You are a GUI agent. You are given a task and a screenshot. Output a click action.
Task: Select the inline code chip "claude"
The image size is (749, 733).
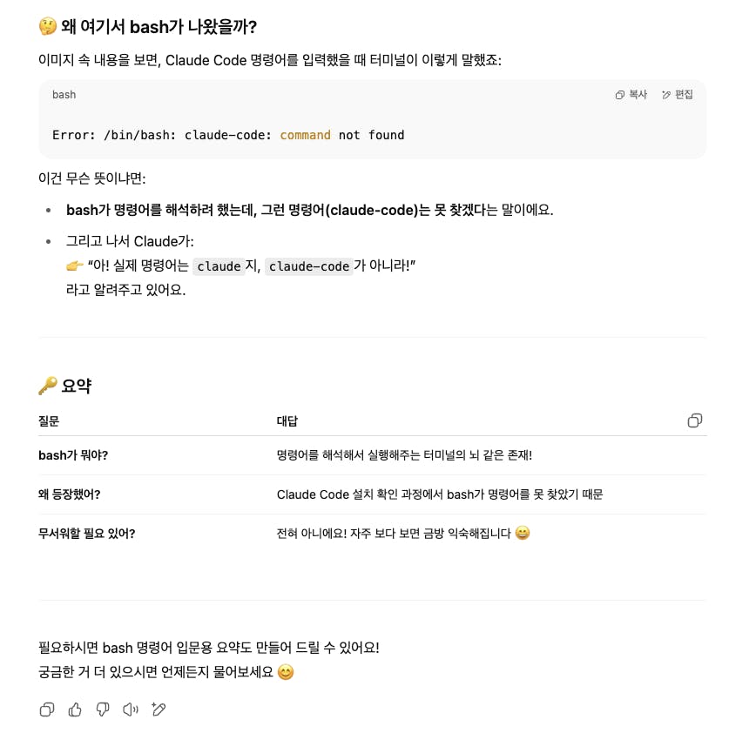pyautogui.click(x=219, y=266)
